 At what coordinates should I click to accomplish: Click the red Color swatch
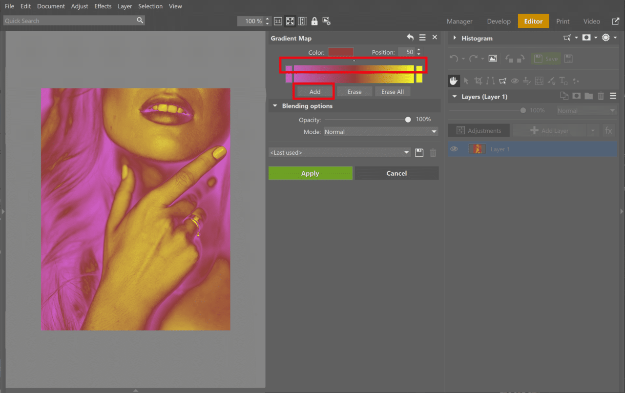click(340, 52)
